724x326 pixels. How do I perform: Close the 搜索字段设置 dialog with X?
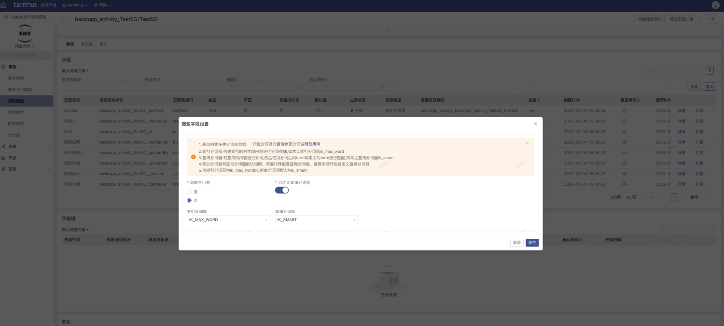(x=535, y=124)
